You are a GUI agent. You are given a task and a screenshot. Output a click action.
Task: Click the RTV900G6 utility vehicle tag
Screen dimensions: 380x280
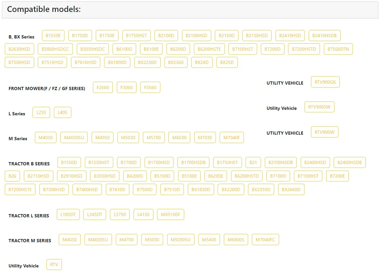click(x=325, y=82)
